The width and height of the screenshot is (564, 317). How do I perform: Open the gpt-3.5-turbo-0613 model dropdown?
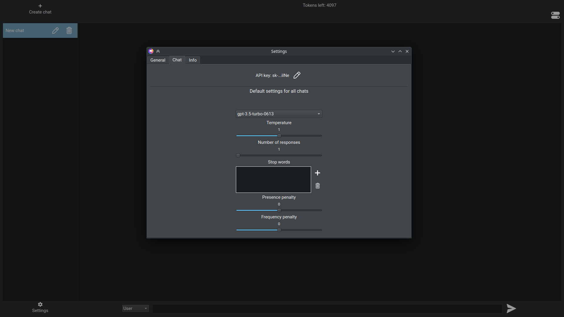(x=279, y=114)
